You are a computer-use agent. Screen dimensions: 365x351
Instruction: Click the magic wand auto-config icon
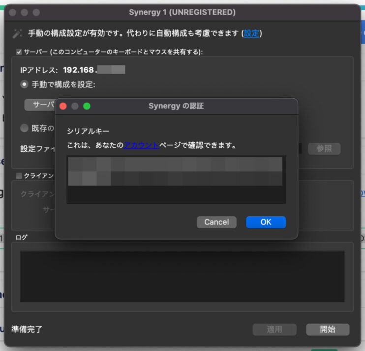pos(17,34)
